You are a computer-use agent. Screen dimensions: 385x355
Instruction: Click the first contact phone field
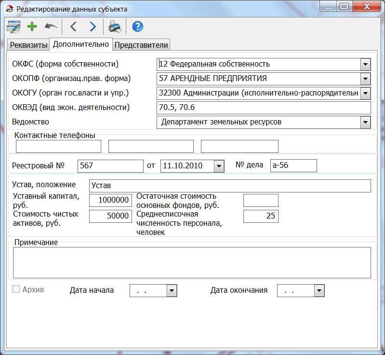[58, 146]
